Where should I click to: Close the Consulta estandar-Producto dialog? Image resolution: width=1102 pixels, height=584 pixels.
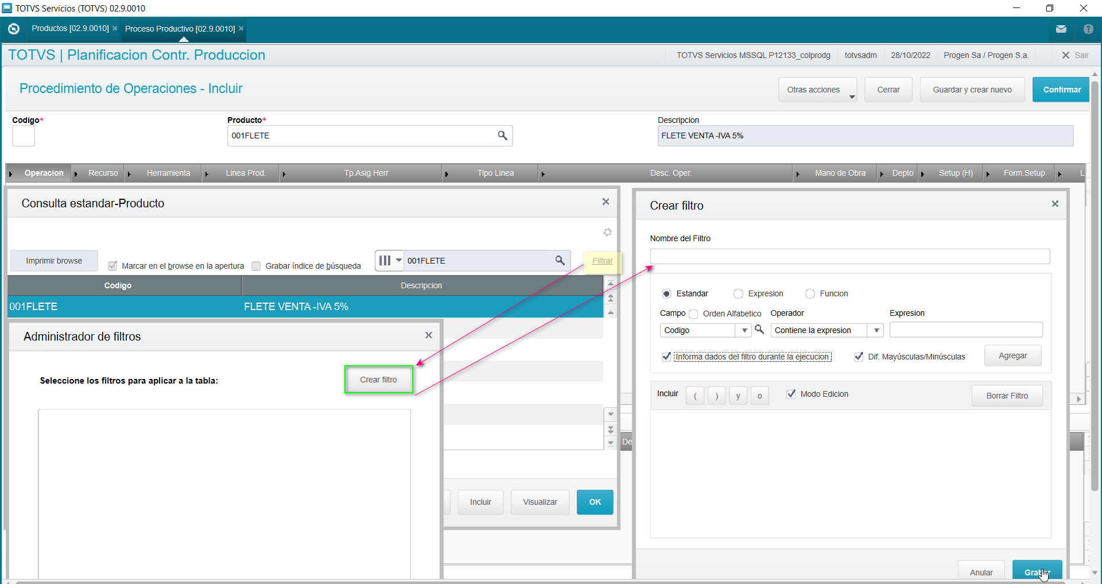tap(606, 202)
